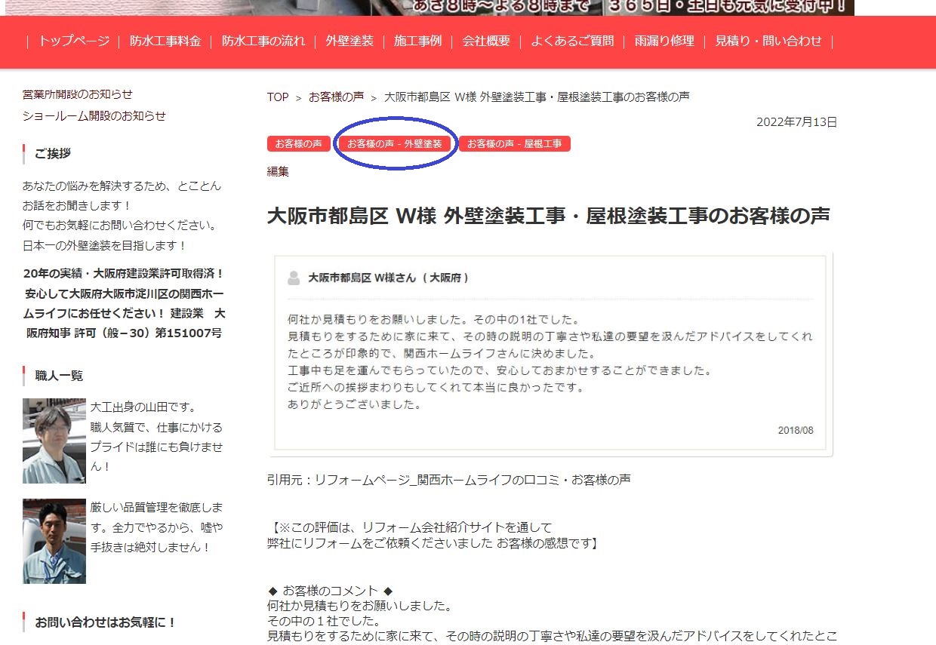Screen dimensions: 936x645
Task: Click the 日本一の外壁塗装を目指します！ text
Action: click(105, 246)
